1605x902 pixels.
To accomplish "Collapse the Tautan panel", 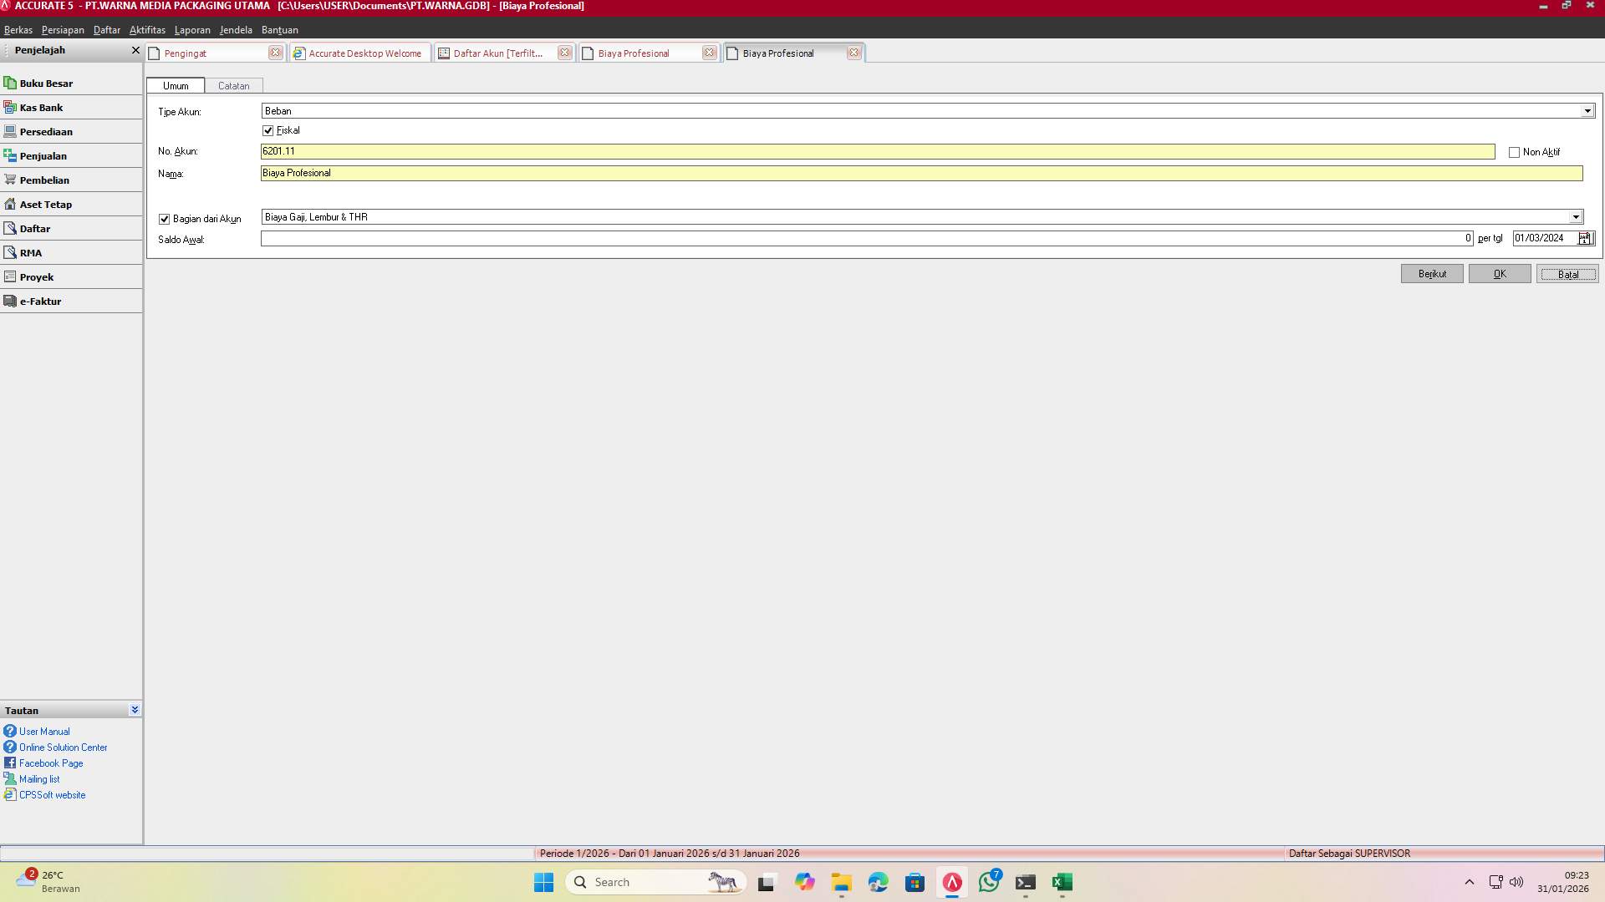I will [x=134, y=709].
